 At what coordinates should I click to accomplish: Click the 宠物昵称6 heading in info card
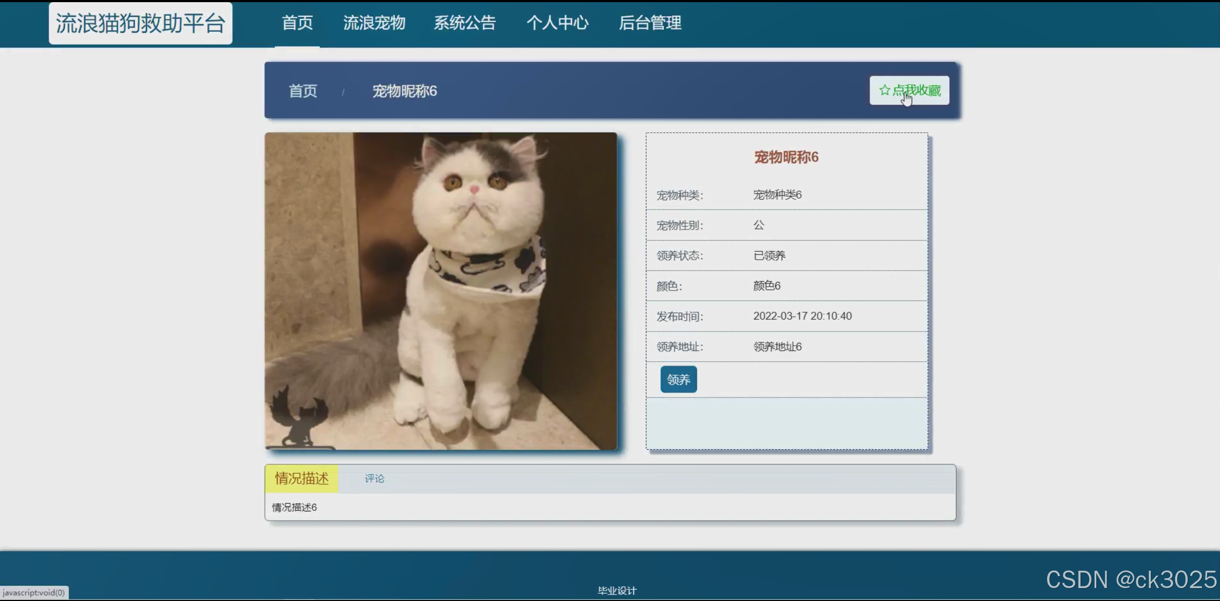pyautogui.click(x=786, y=157)
